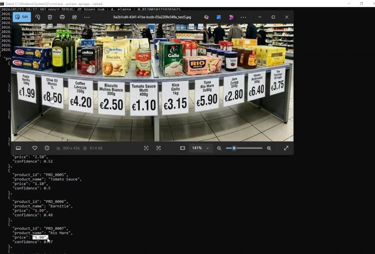Image resolution: width=375 pixels, height=254 pixels.
Task: Click the zoom in magnifier icon
Action: click(x=269, y=148)
